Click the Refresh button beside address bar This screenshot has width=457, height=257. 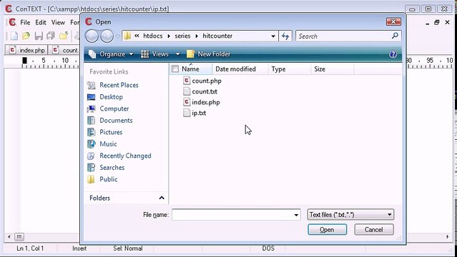coord(285,36)
